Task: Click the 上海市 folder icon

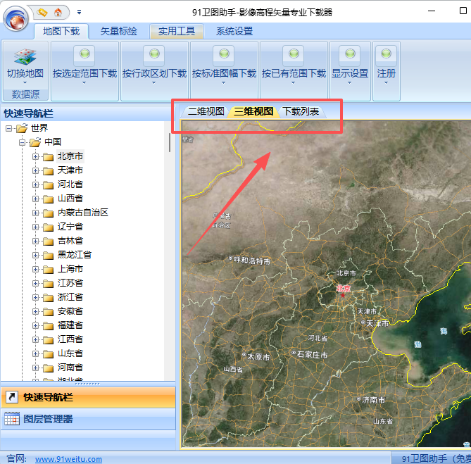Action: point(48,270)
